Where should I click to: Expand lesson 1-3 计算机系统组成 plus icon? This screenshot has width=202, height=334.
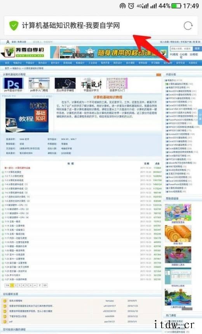point(3,180)
